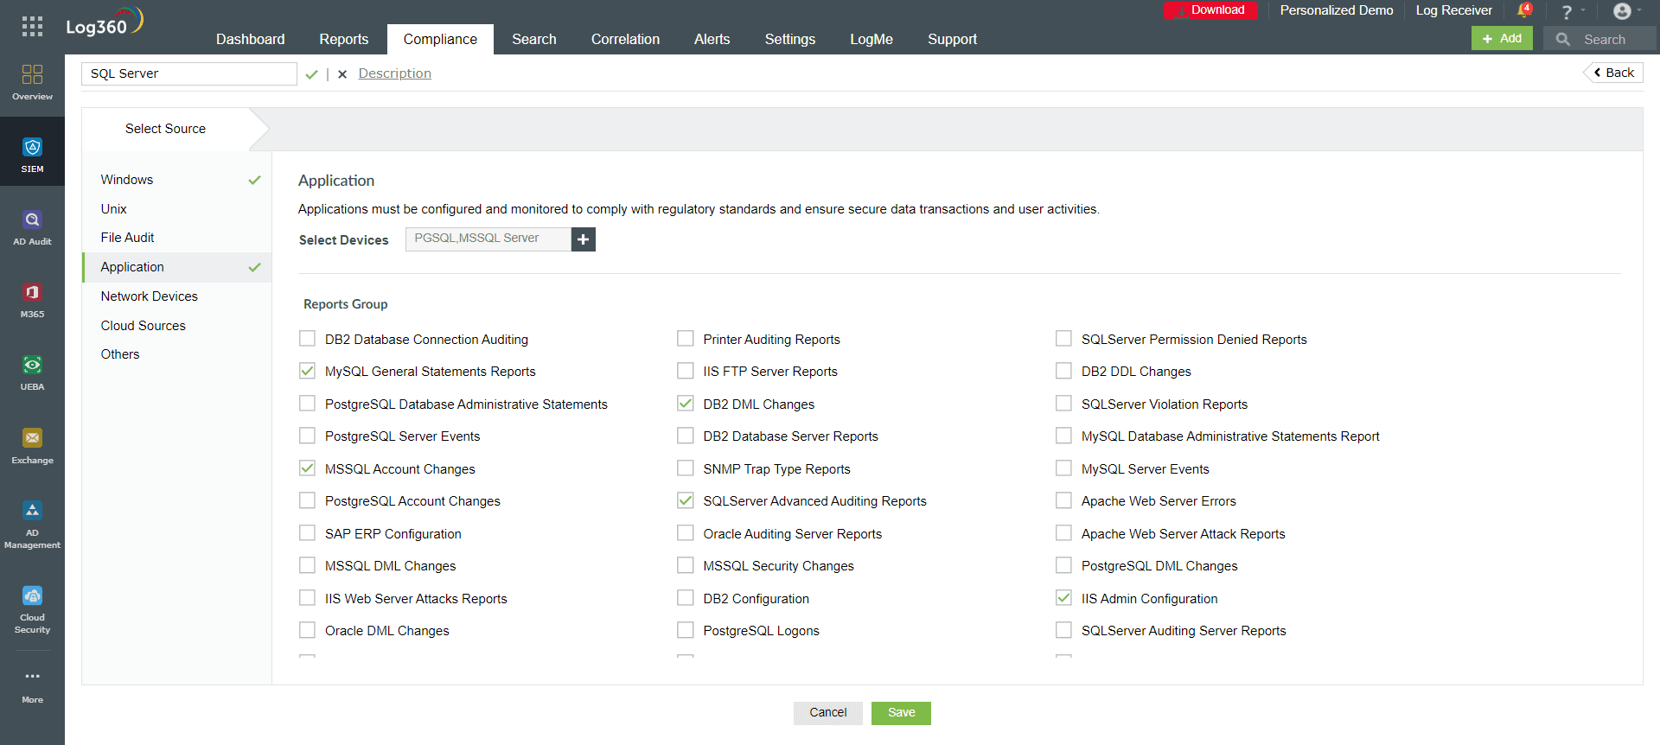Open the apps grid launcher icon
Screen dimensions: 1660x745
pyautogui.click(x=32, y=26)
